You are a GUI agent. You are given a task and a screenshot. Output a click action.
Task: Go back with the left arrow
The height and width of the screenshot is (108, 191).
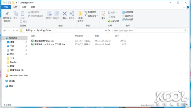click(5, 31)
